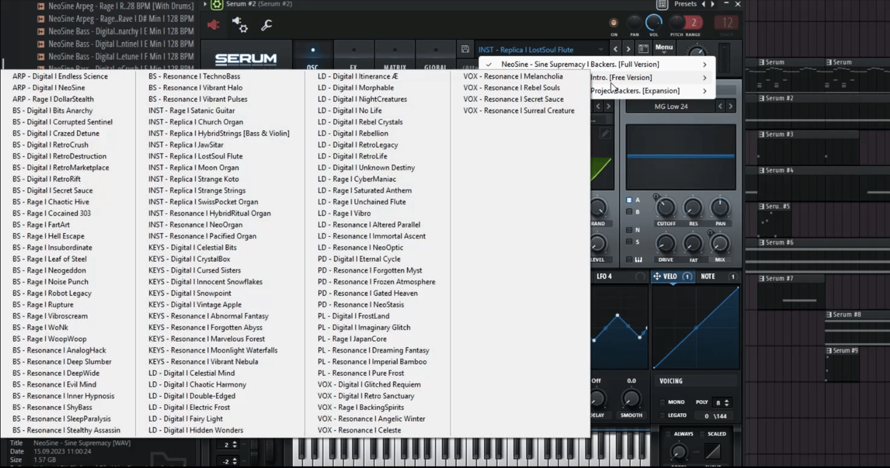Click the next wavetable arrow left of the filter panel
Image resolution: width=890 pixels, height=468 pixels.
pos(608,107)
